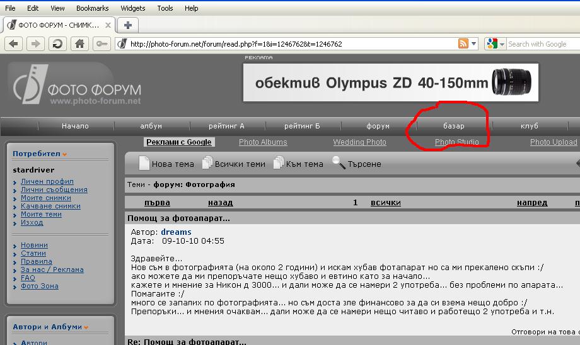Open the Bookmarks menu
This screenshot has width=580, height=345.
(x=92, y=8)
